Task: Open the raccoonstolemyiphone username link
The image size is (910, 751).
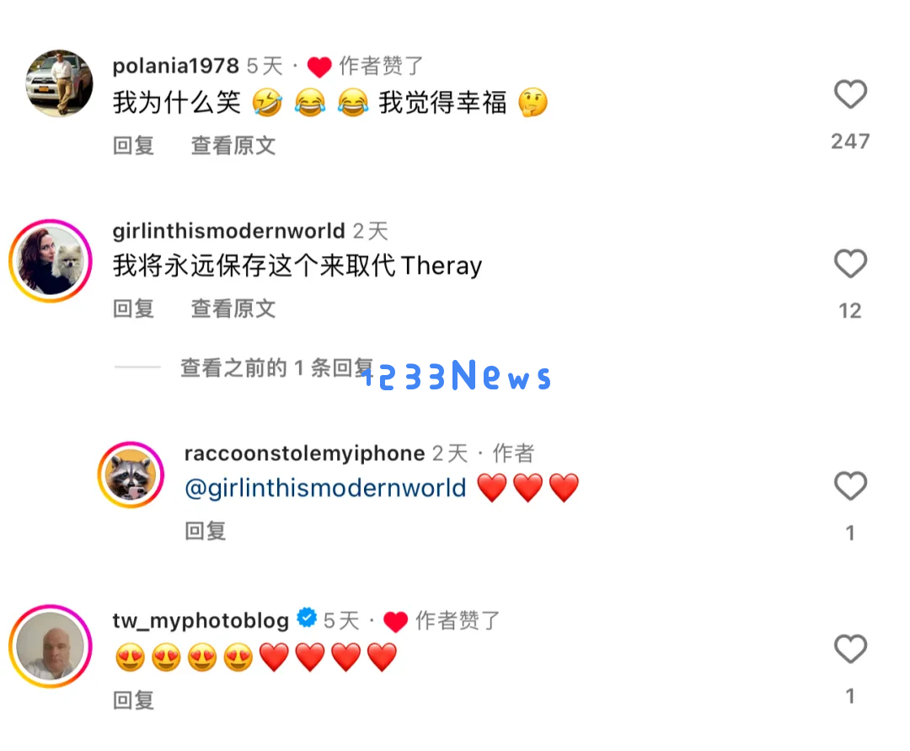Action: click(305, 453)
